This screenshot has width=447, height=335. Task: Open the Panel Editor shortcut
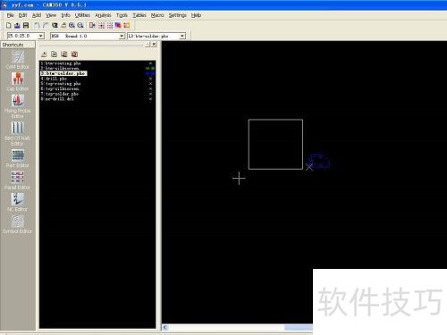[17, 180]
